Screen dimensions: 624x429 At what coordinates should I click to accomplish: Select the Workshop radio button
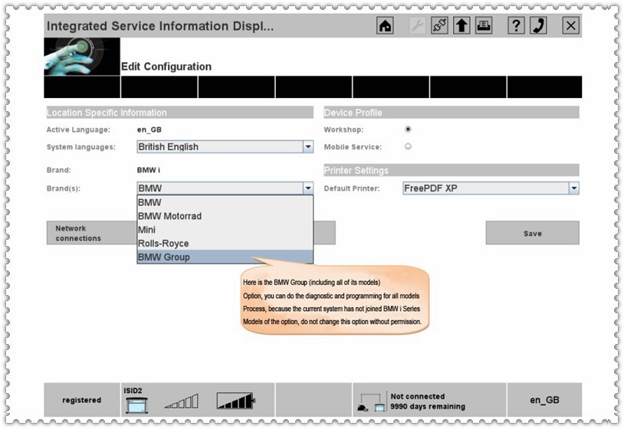[408, 129]
